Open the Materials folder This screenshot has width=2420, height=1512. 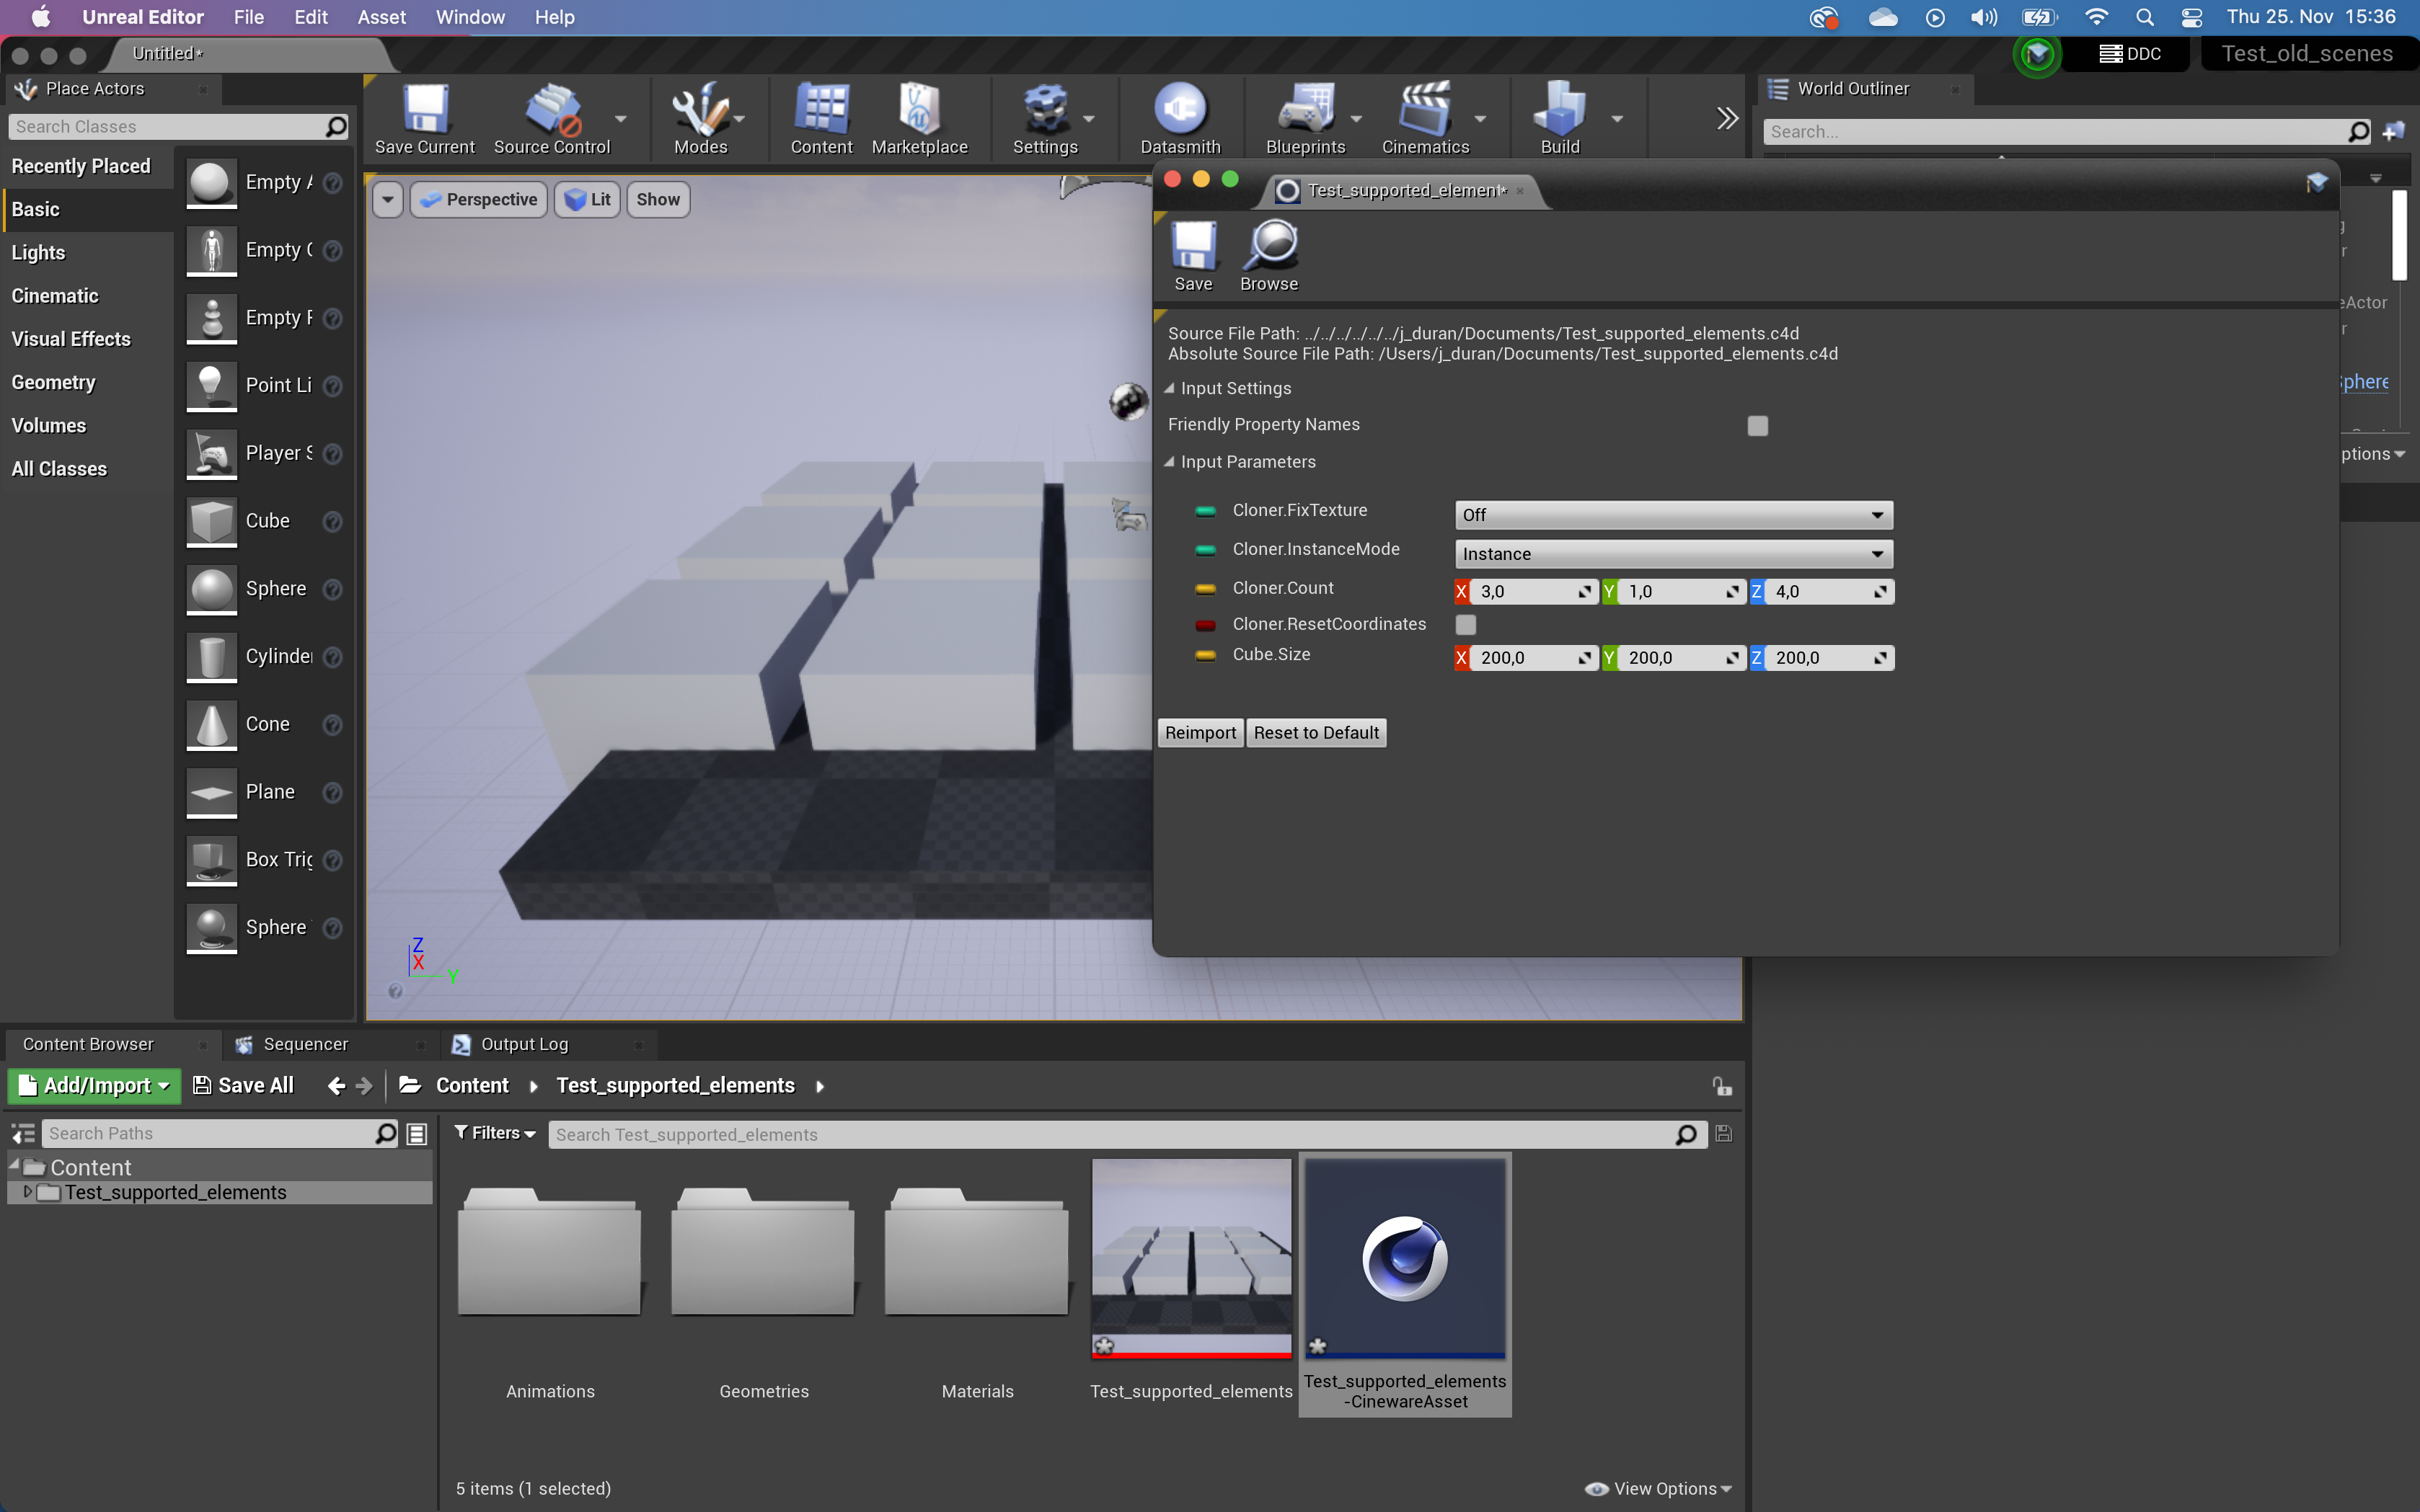[x=976, y=1251]
